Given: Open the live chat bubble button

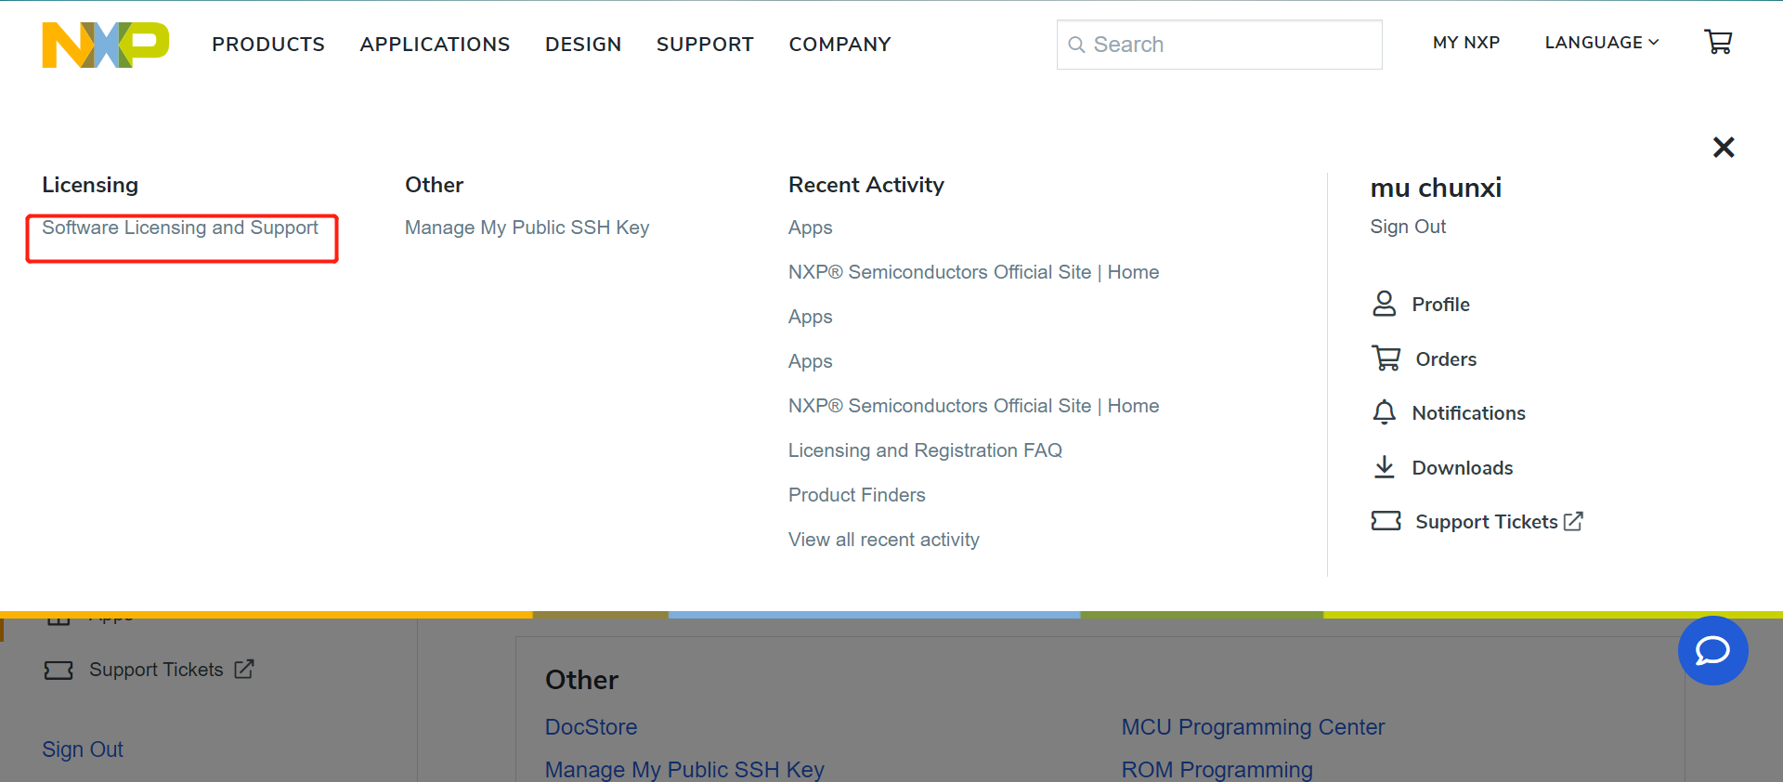Looking at the screenshot, I should pos(1712,651).
